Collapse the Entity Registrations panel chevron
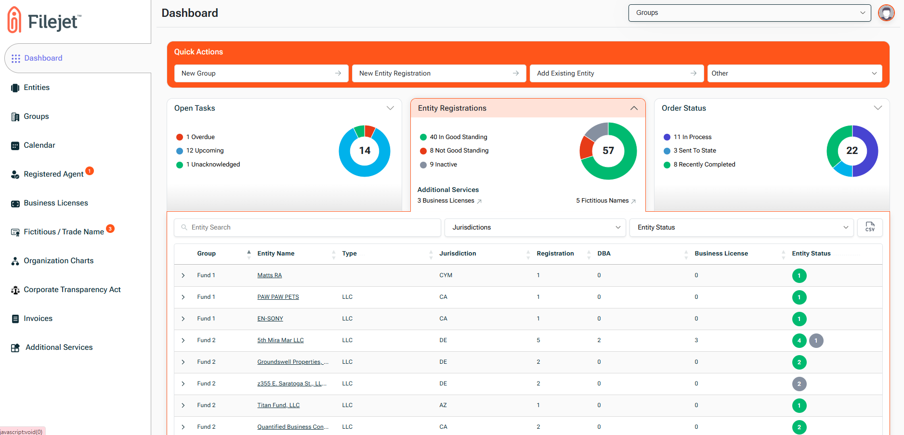The image size is (904, 435). tap(634, 108)
